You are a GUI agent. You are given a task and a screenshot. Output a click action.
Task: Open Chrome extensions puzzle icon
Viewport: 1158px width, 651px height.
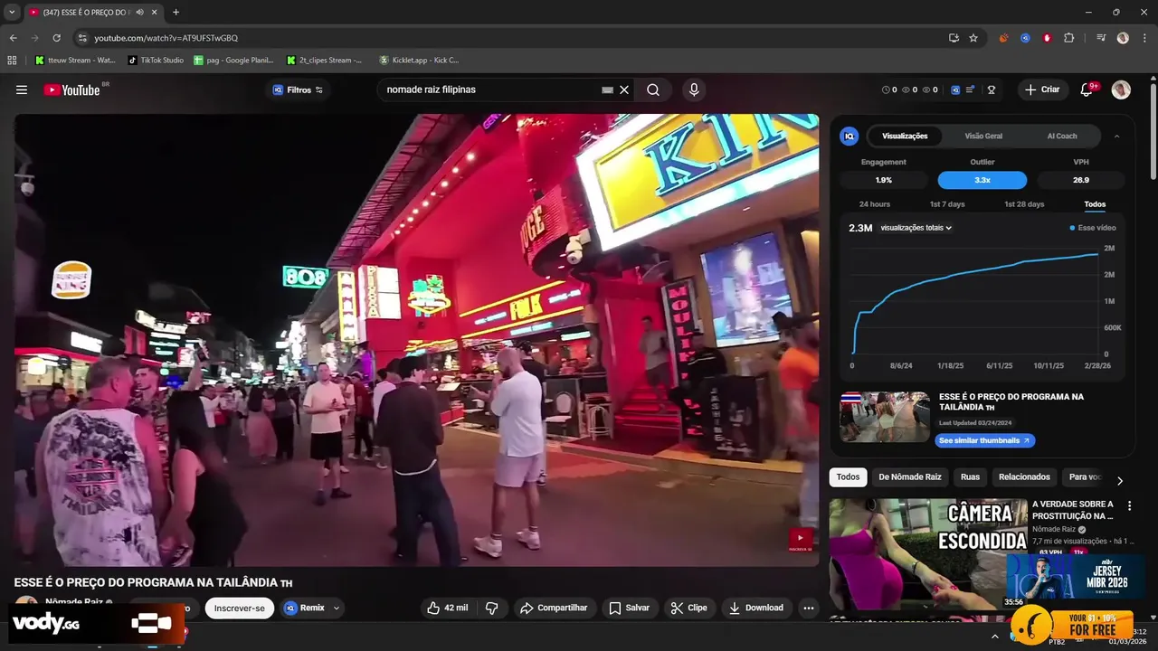pyautogui.click(x=1069, y=38)
